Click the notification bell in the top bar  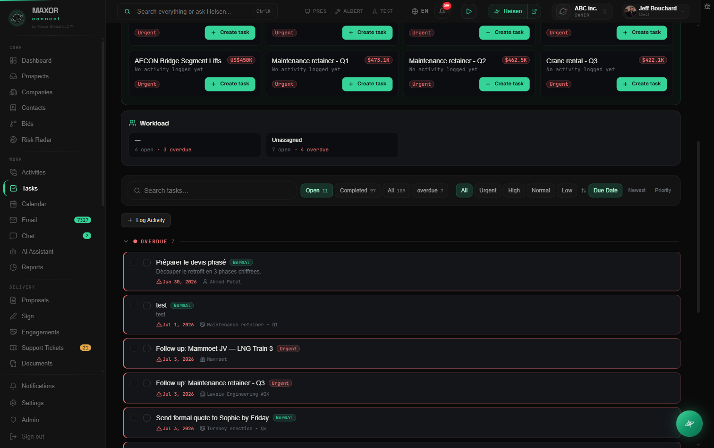coord(442,11)
